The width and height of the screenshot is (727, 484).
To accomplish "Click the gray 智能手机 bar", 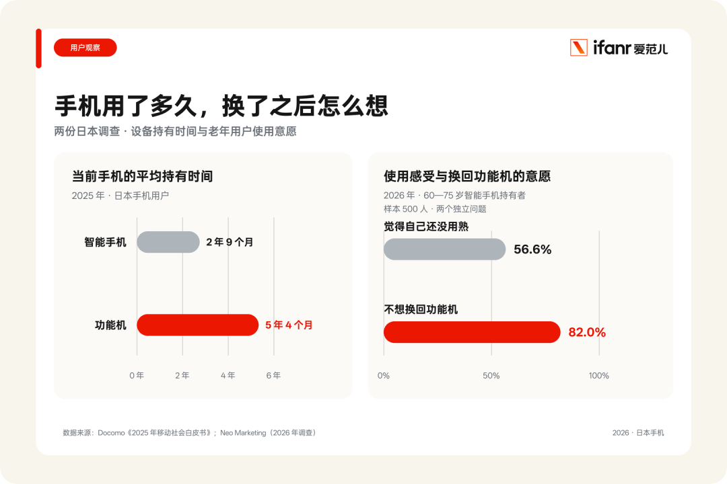I will 168,242.
